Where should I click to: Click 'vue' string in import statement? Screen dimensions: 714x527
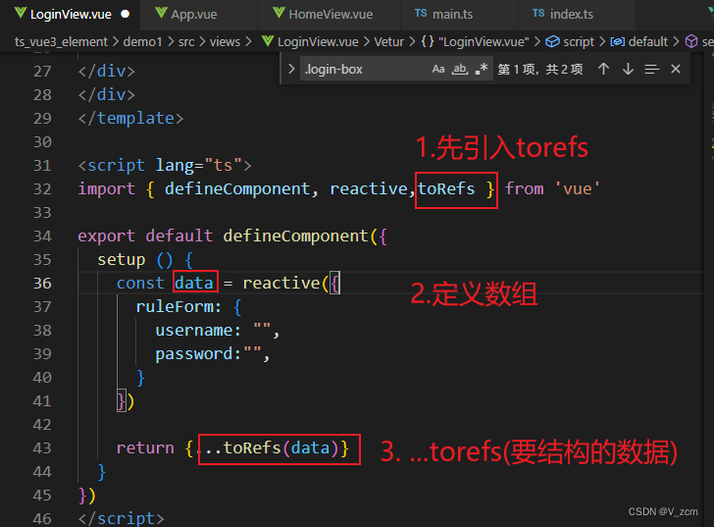point(578,188)
